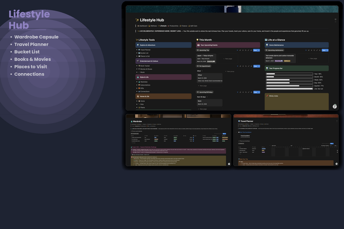344x229 pixels.
Task: Click New group in Pet Appointment board
Action: coord(230,71)
